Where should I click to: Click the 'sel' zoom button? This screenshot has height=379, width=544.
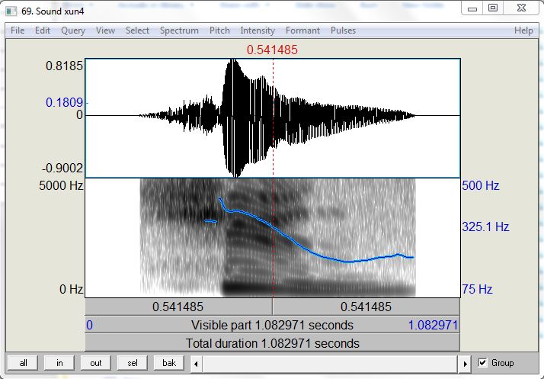click(x=132, y=363)
